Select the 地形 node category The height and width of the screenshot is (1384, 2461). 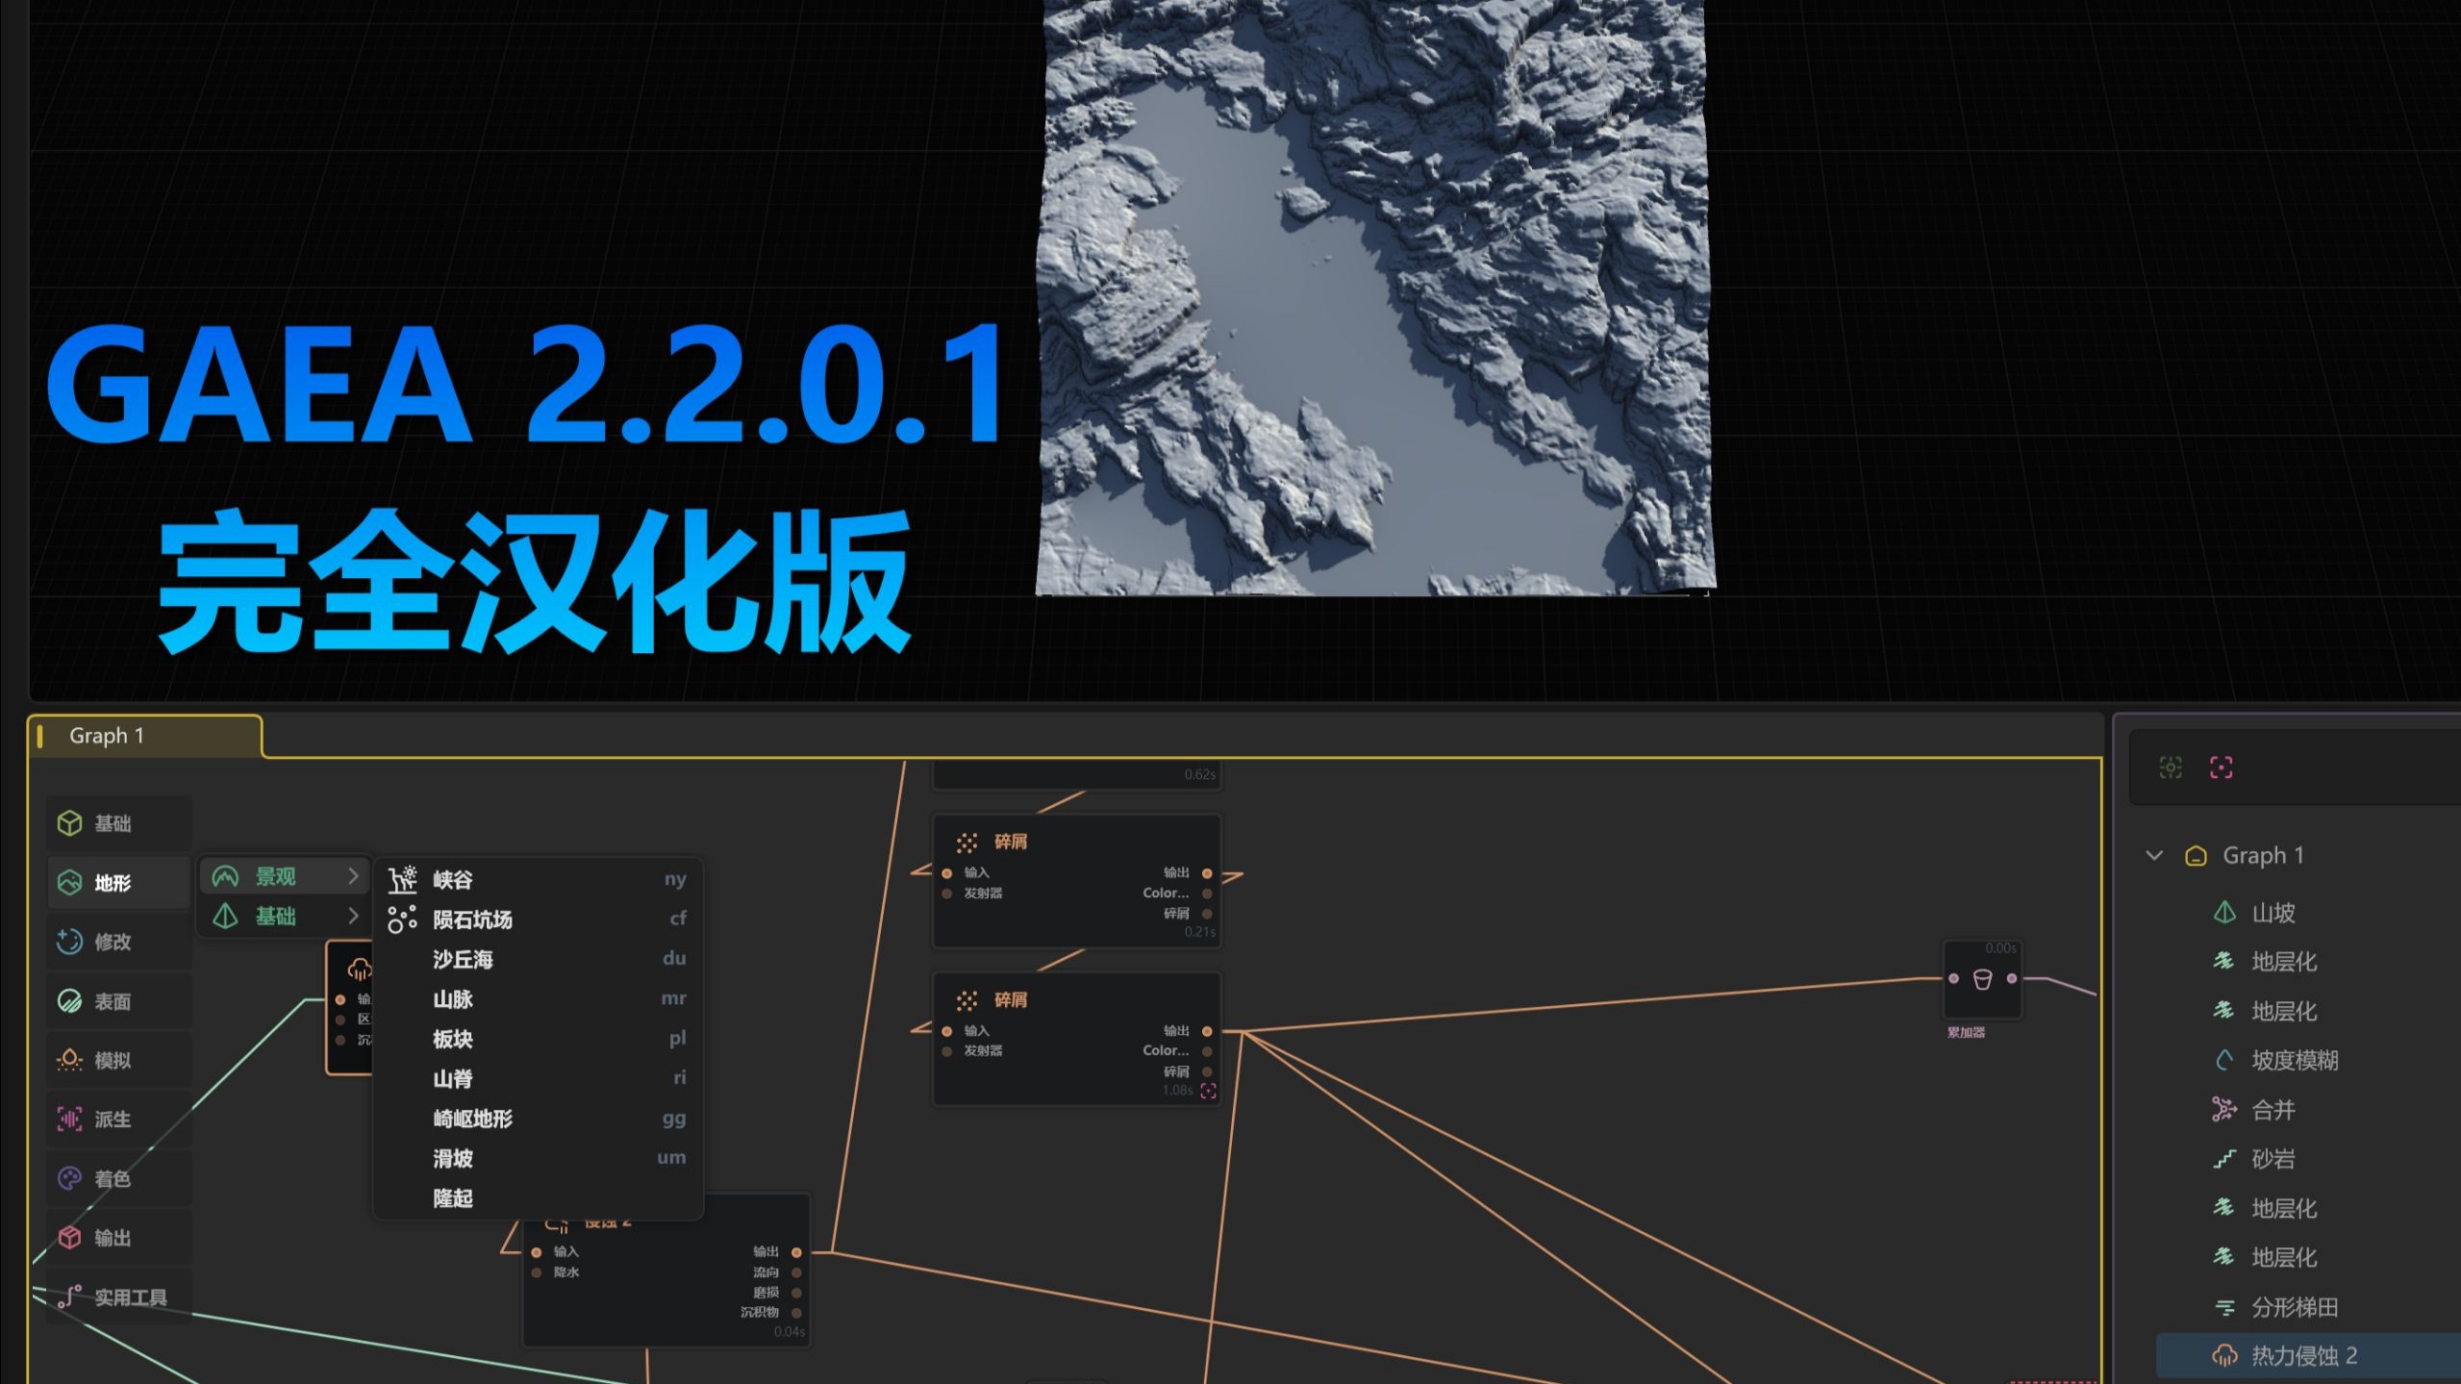[118, 882]
